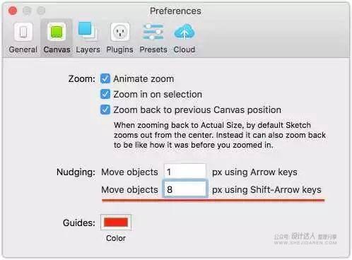Switch to the Presets tab label
This screenshot has width=352, height=260.
tap(153, 49)
